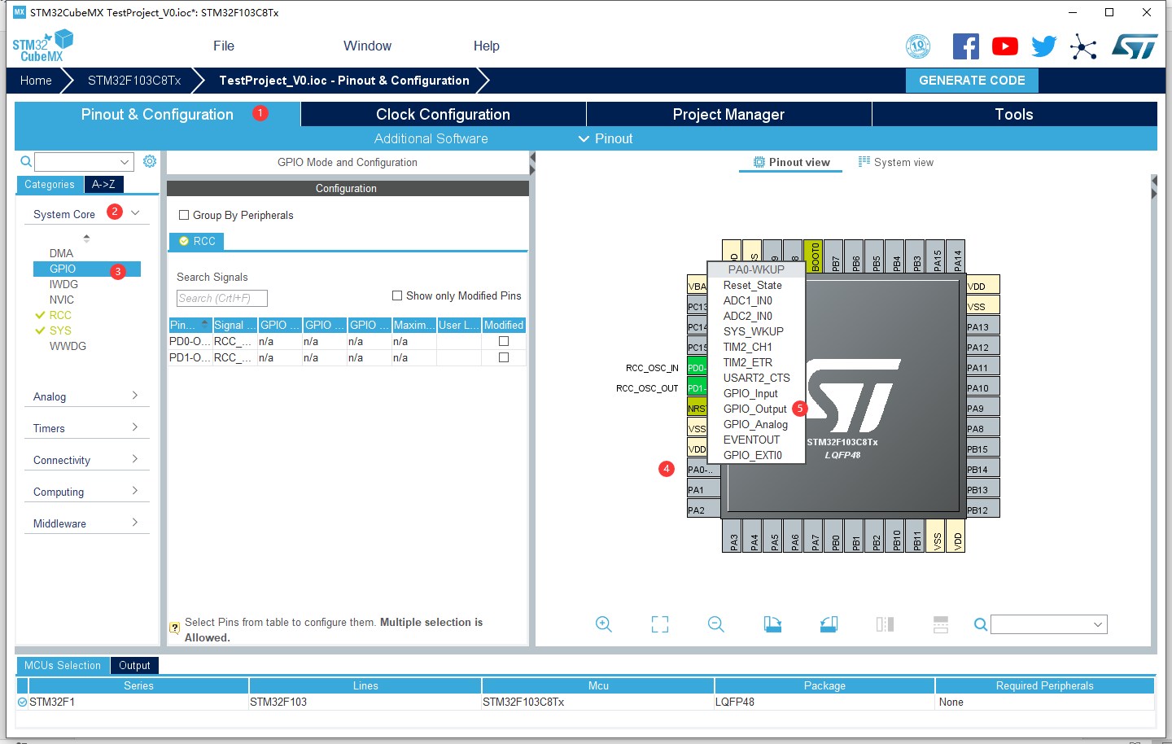Rotate chip counter-clockwise icon
The image size is (1172, 744).
pos(829,624)
